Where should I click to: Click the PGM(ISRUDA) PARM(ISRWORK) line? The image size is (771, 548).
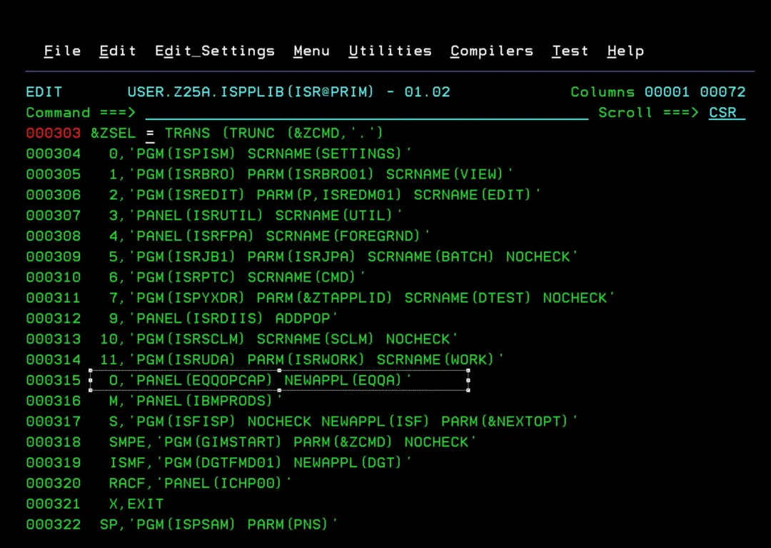pyautogui.click(x=301, y=359)
